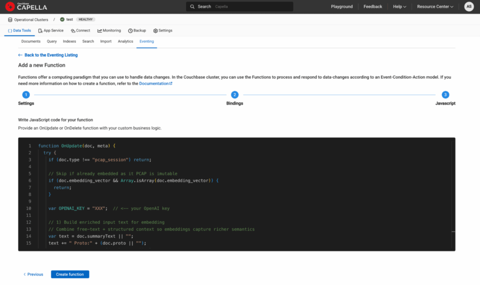Switch to the App Service tab
This screenshot has height=285, width=480.
51,30
